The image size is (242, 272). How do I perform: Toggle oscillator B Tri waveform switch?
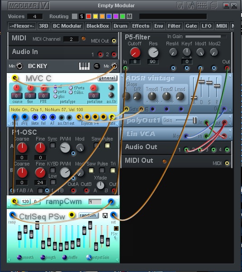pyautogui.click(x=113, y=170)
